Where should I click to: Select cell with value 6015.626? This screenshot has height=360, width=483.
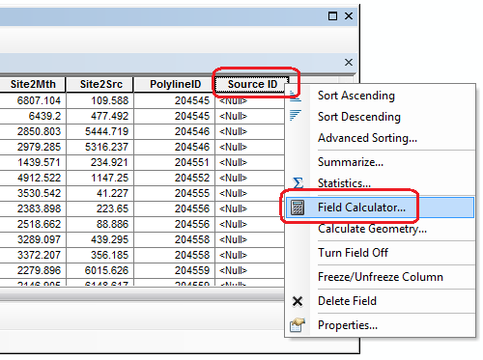[100, 270]
